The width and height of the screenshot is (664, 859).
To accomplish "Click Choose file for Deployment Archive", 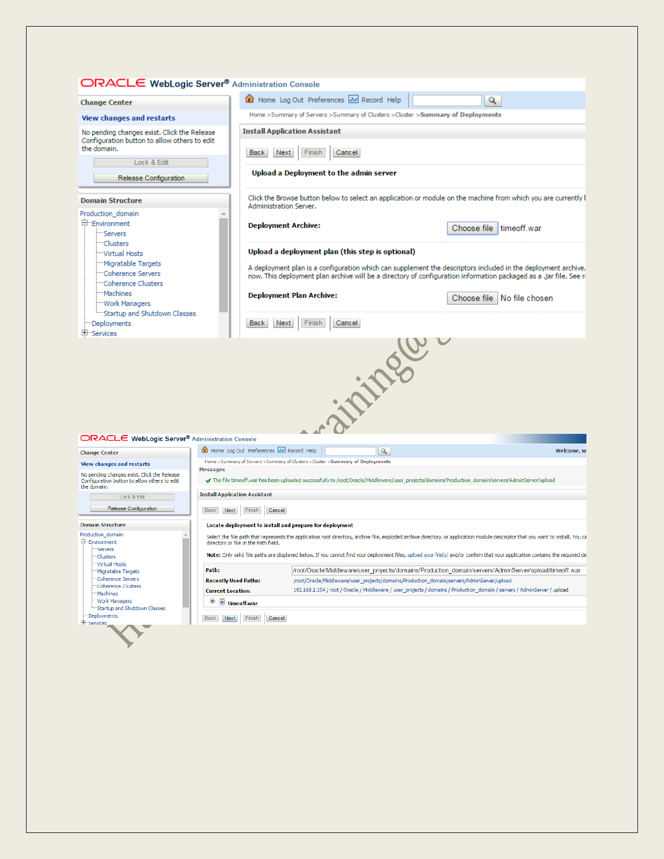I will (x=473, y=228).
